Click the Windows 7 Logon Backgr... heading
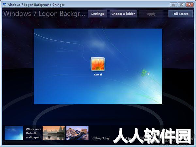 (x=44, y=14)
